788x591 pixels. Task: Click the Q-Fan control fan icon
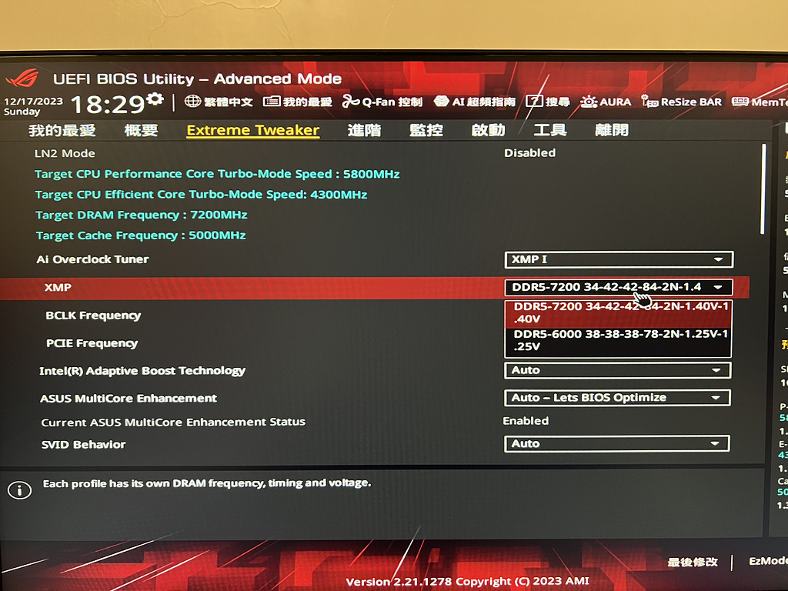[x=351, y=102]
